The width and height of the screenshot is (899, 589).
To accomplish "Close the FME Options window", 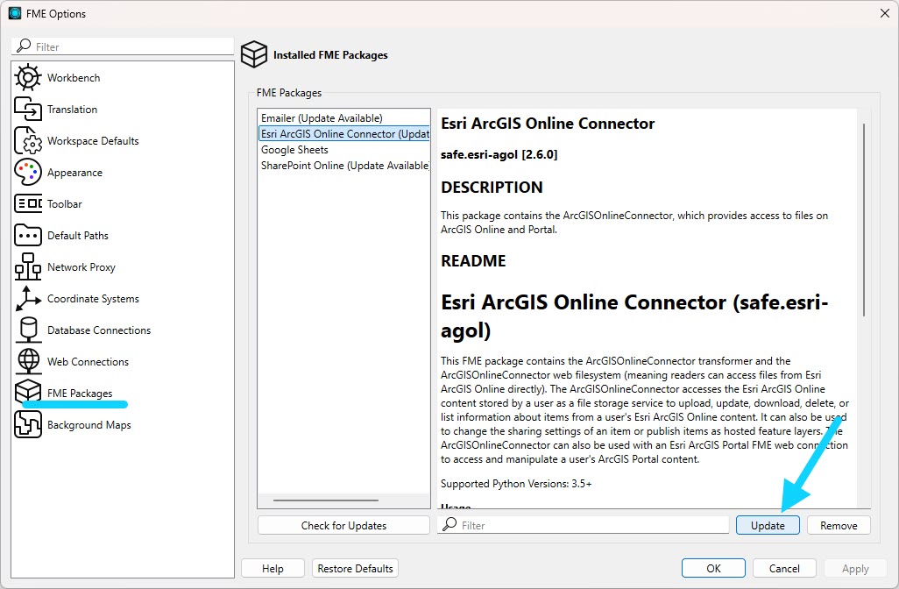I will pos(885,13).
